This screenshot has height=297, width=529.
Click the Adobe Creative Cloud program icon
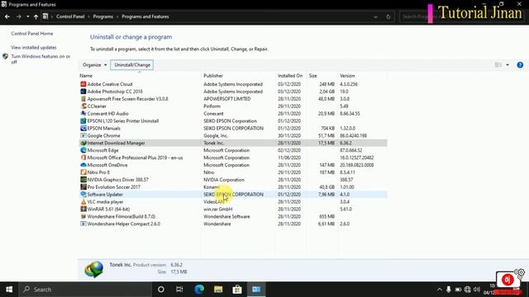pyautogui.click(x=83, y=84)
